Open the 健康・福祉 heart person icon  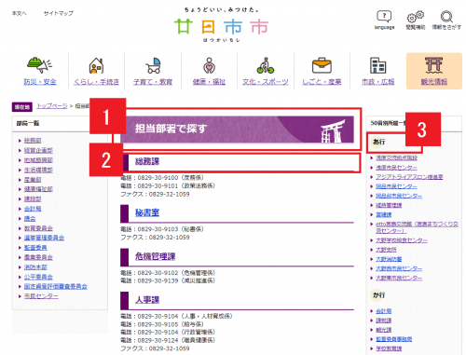[209, 65]
